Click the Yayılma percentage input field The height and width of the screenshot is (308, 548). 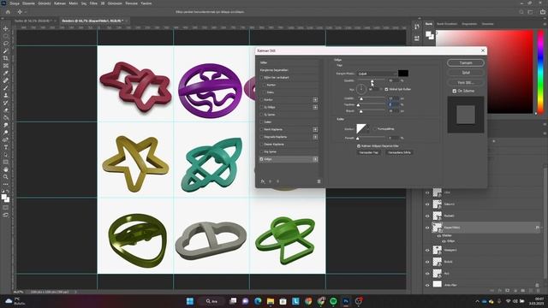[394, 104]
